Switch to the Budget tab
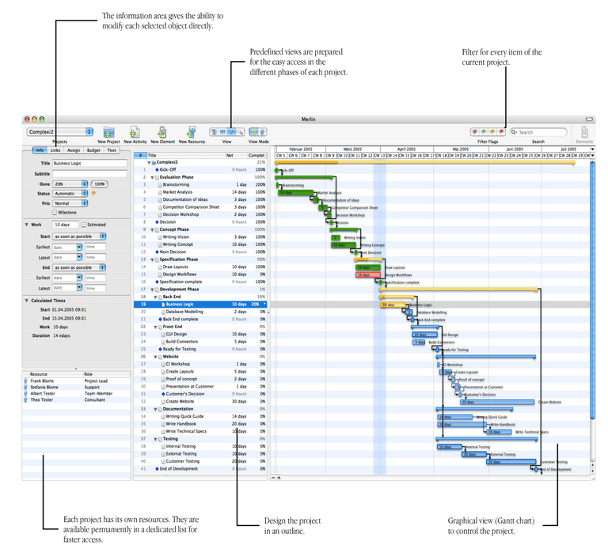608x545 pixels. (x=93, y=150)
